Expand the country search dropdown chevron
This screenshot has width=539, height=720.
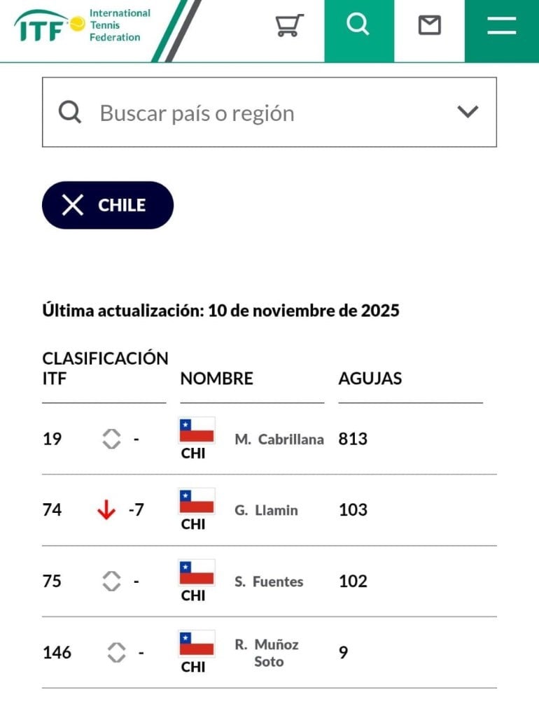(468, 112)
